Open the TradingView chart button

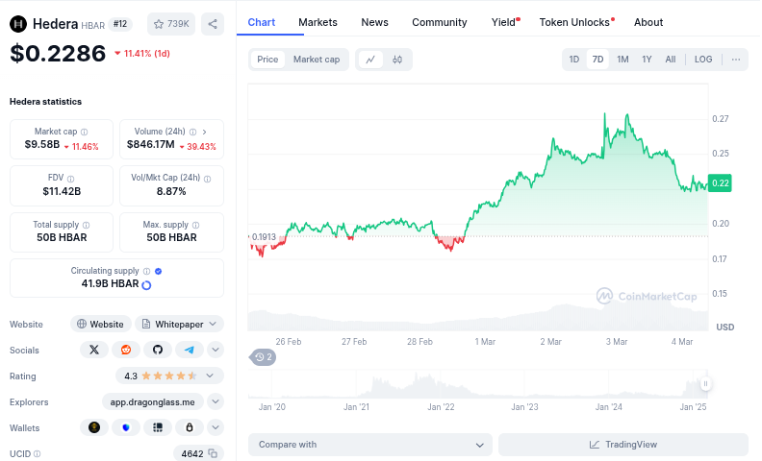point(623,445)
